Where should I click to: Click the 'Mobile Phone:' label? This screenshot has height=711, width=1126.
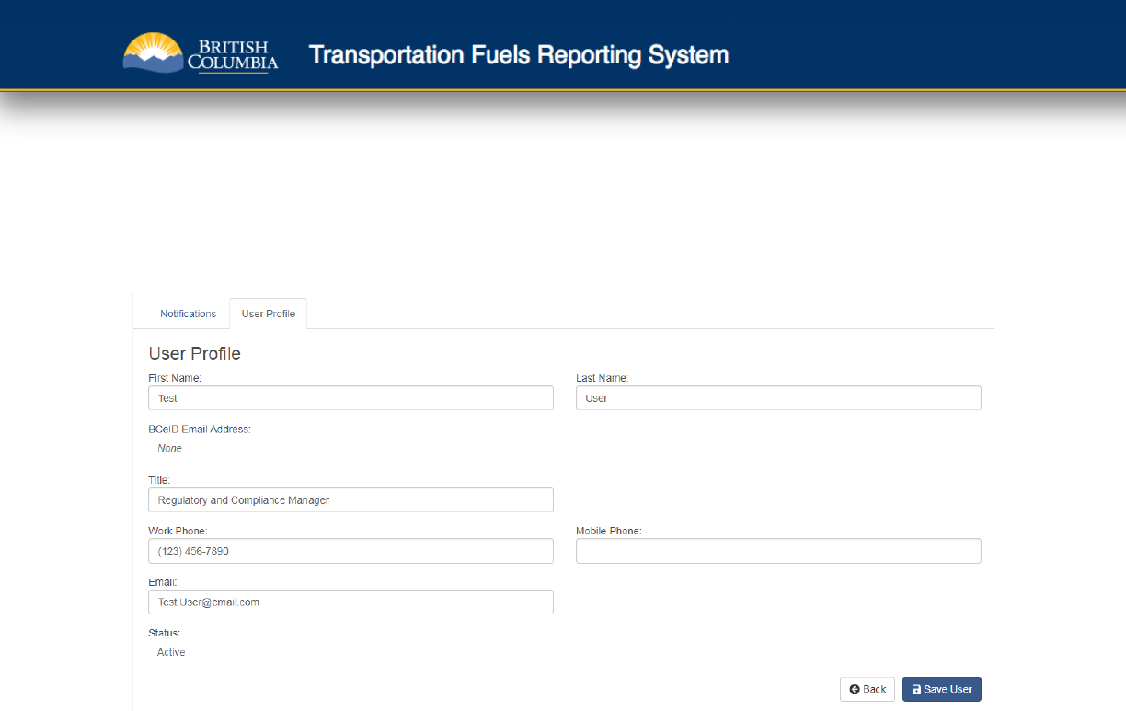click(x=609, y=531)
